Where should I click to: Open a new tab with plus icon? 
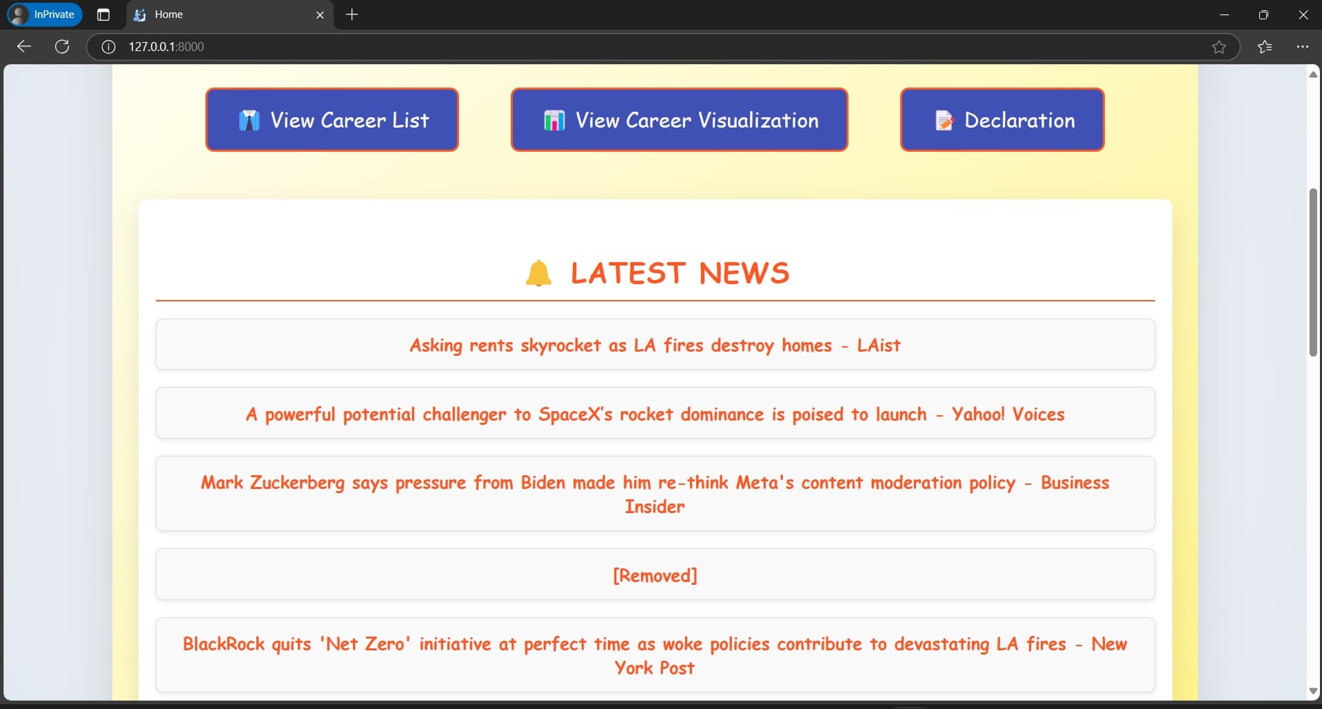click(x=352, y=14)
